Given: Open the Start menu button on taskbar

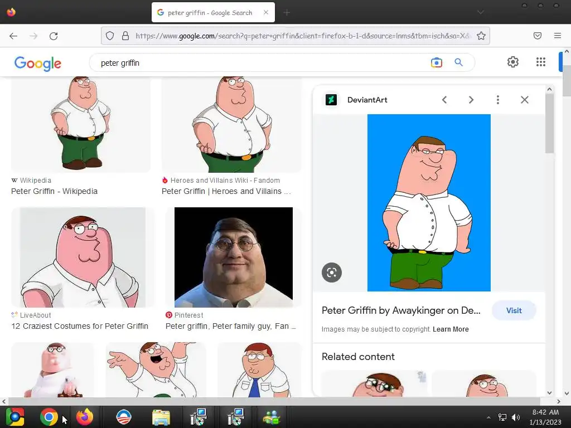Looking at the screenshot, I should (15, 417).
